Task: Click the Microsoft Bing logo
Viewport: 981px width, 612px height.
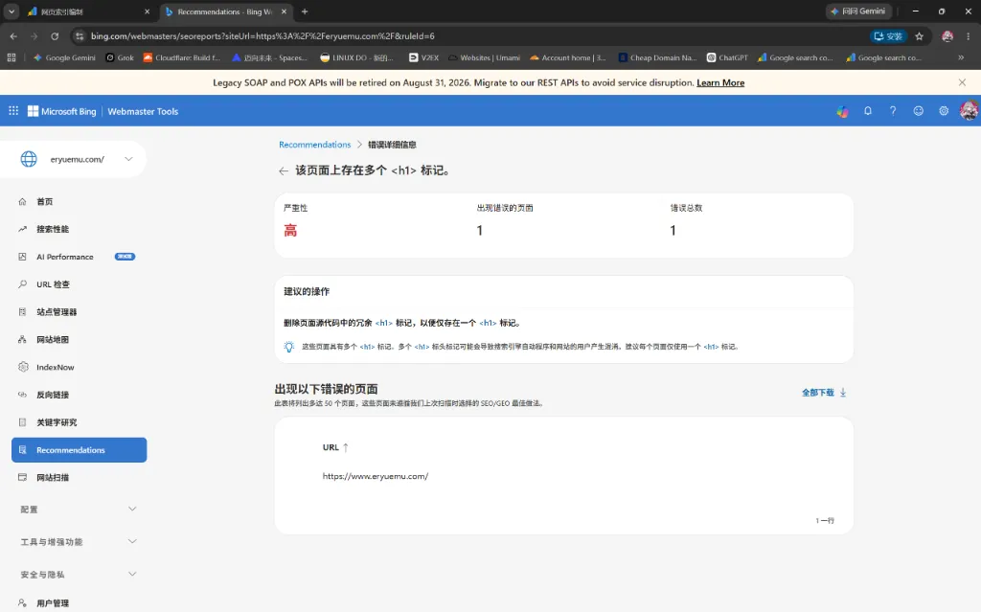Action: point(62,111)
